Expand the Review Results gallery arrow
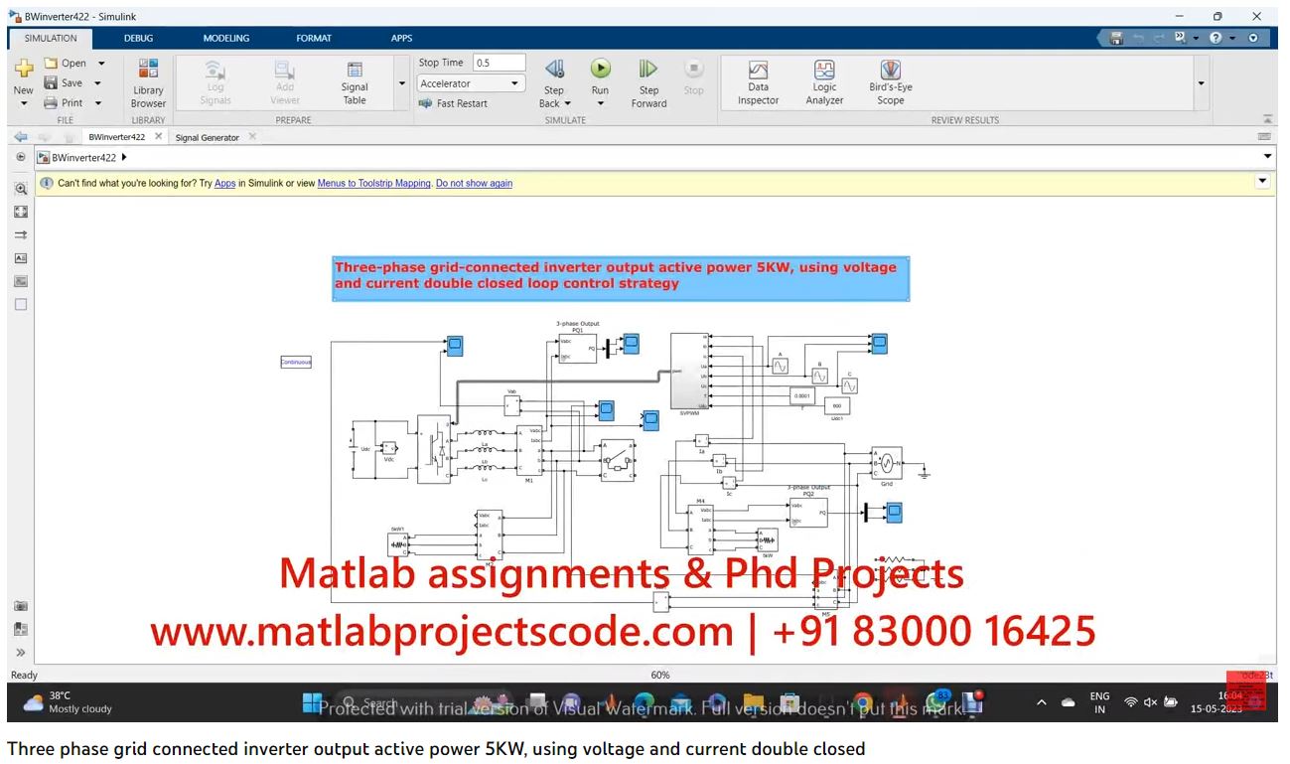 click(1202, 83)
